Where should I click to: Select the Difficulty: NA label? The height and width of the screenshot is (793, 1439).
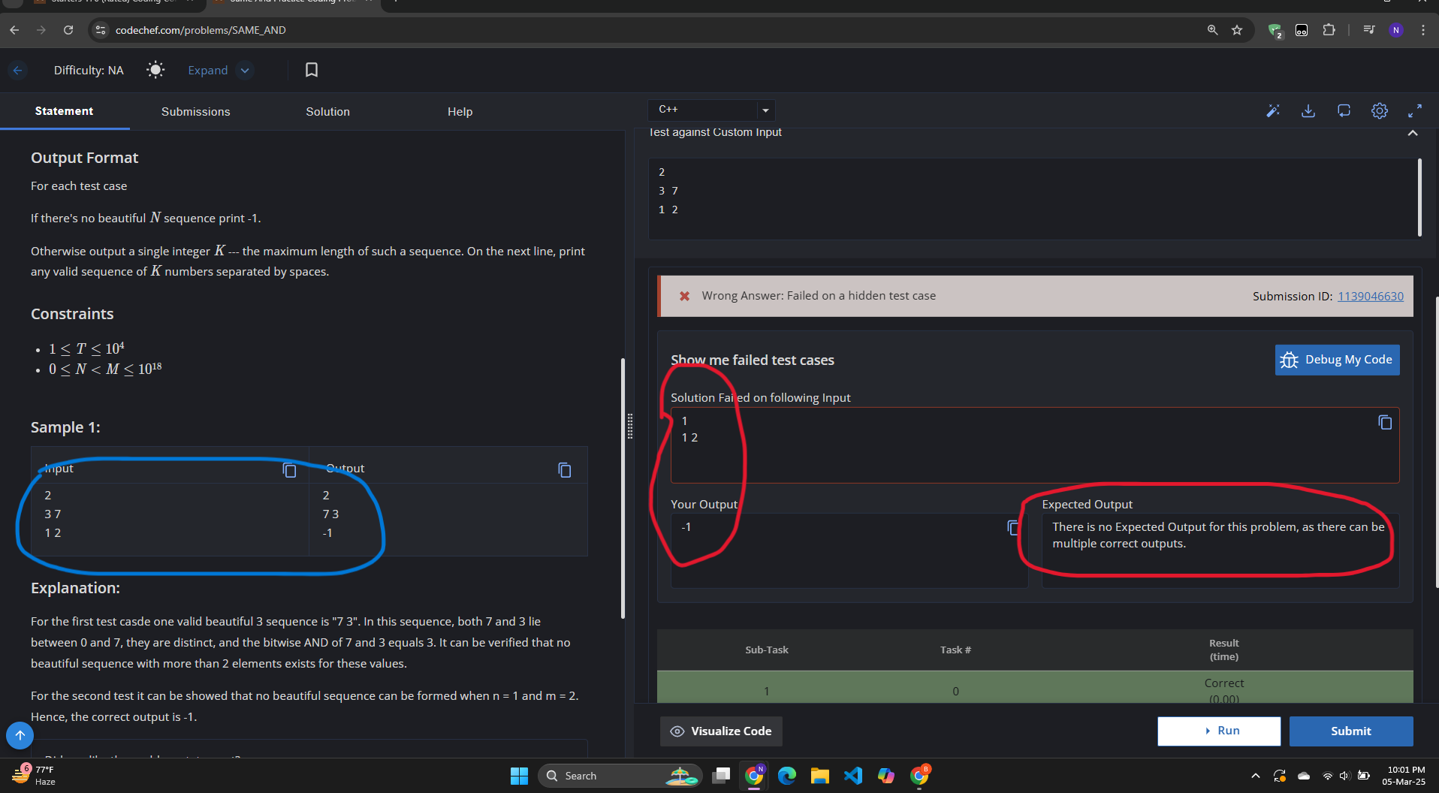coord(89,70)
